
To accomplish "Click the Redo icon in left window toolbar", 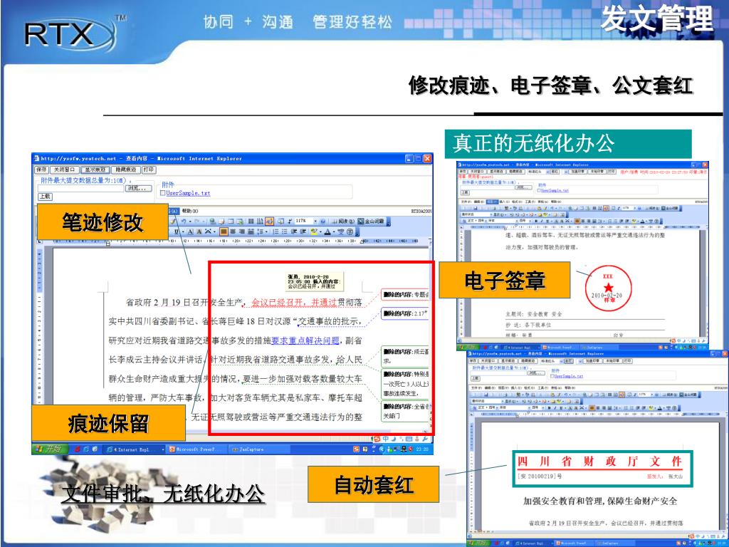I will tap(197, 222).
